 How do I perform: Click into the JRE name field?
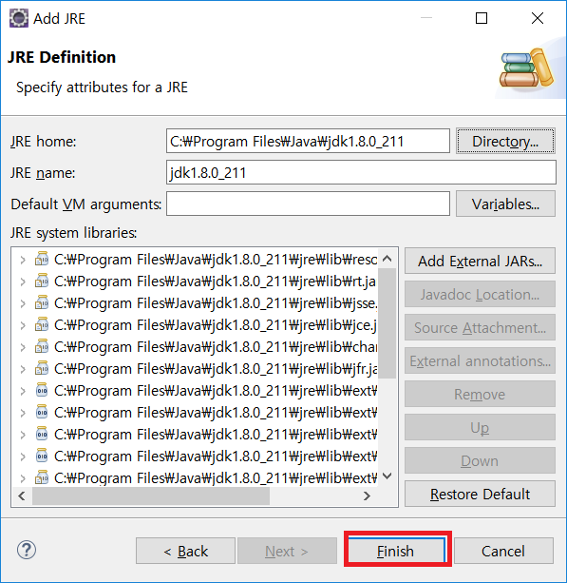point(361,172)
